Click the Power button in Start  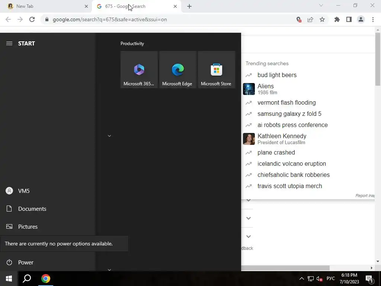[x=48, y=263]
